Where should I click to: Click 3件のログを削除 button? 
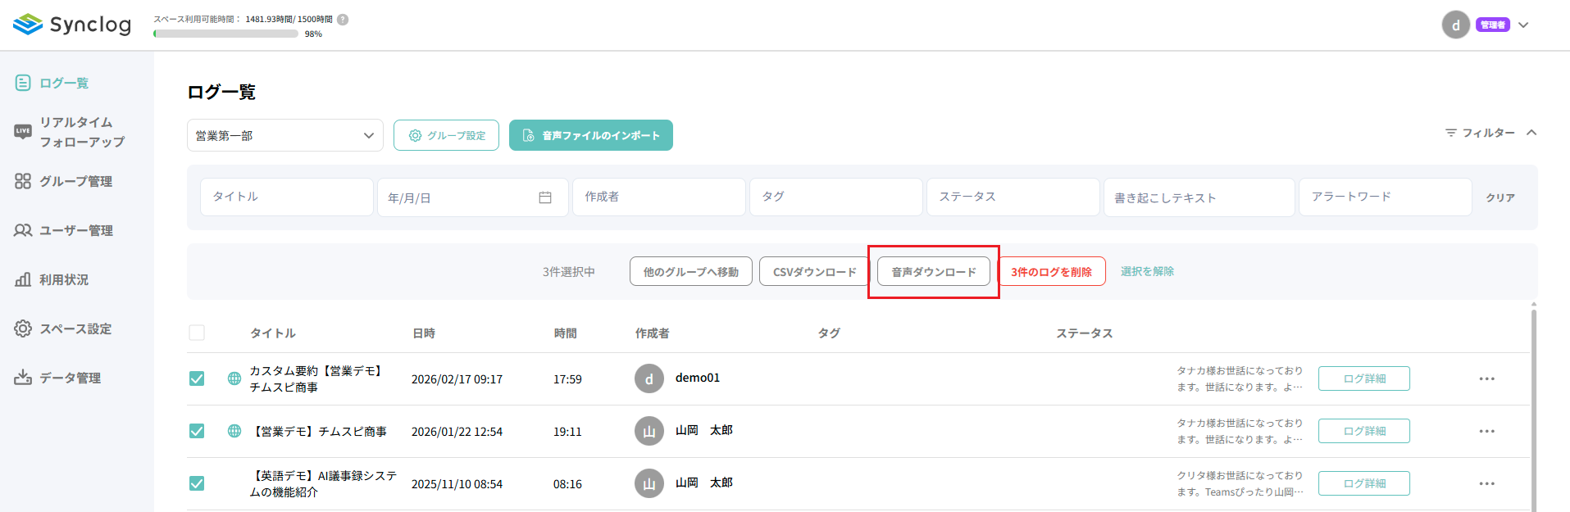click(1051, 272)
